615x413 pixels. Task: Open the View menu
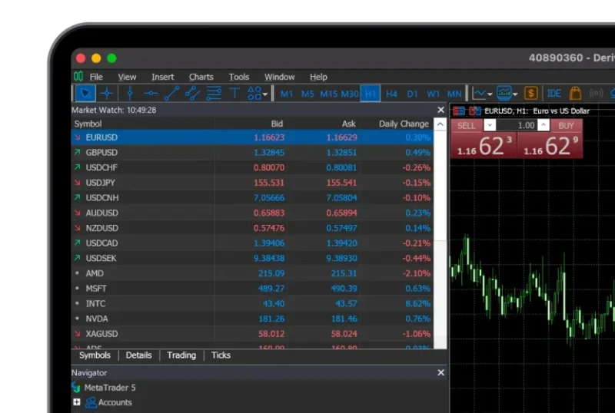click(127, 77)
